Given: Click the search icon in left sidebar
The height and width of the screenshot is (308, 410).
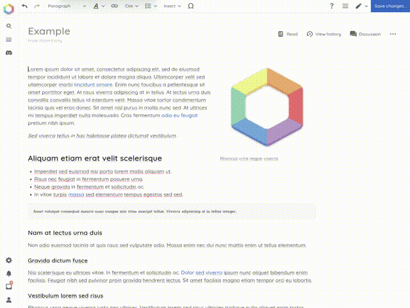Looking at the screenshot, I should pos(9,26).
